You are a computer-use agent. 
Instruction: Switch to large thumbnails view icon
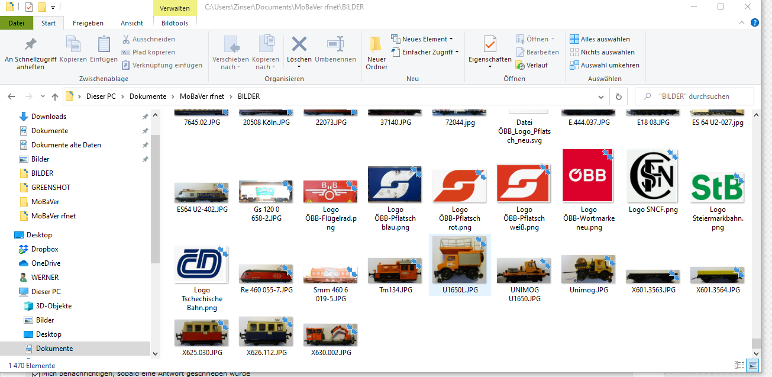(752, 365)
